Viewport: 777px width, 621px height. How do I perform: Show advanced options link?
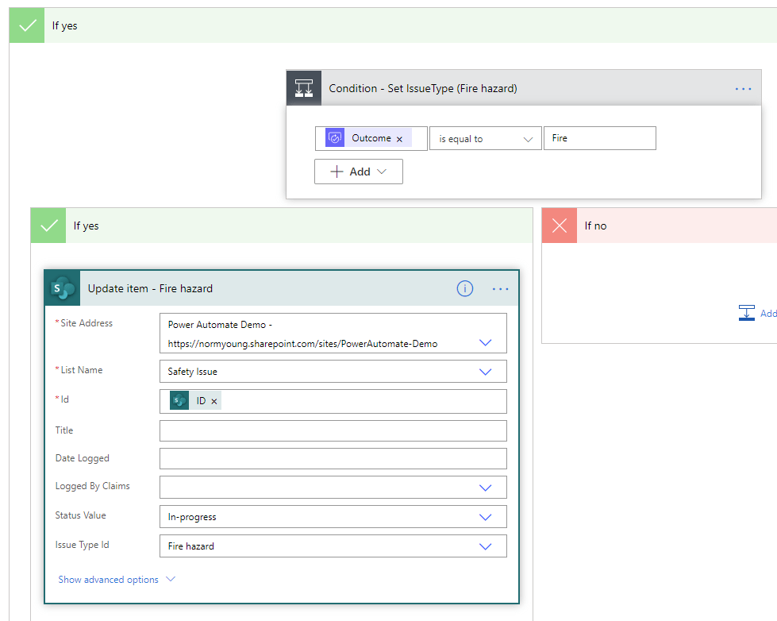(116, 580)
